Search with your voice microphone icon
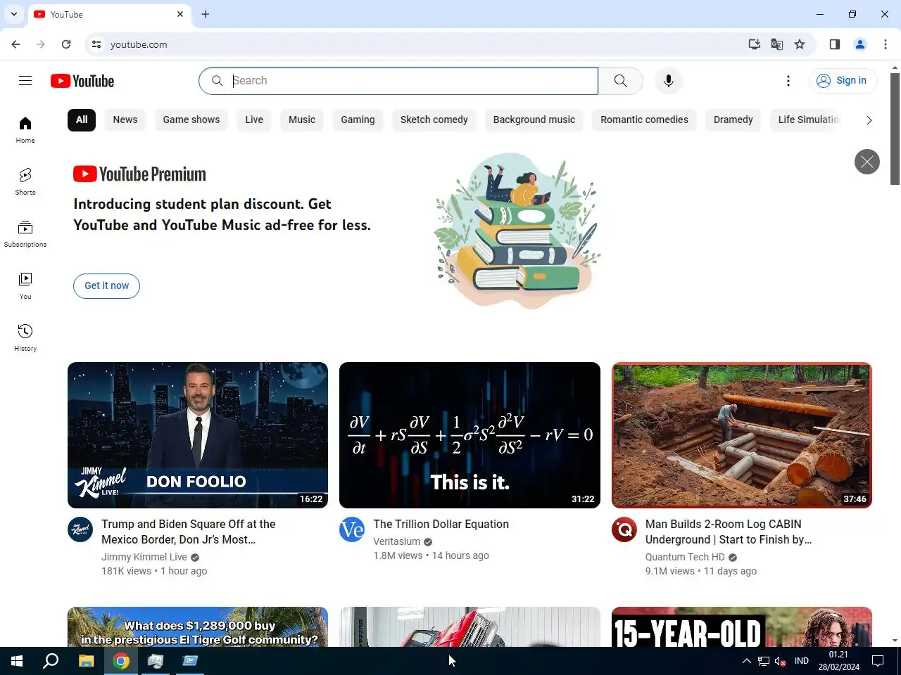 tap(669, 81)
